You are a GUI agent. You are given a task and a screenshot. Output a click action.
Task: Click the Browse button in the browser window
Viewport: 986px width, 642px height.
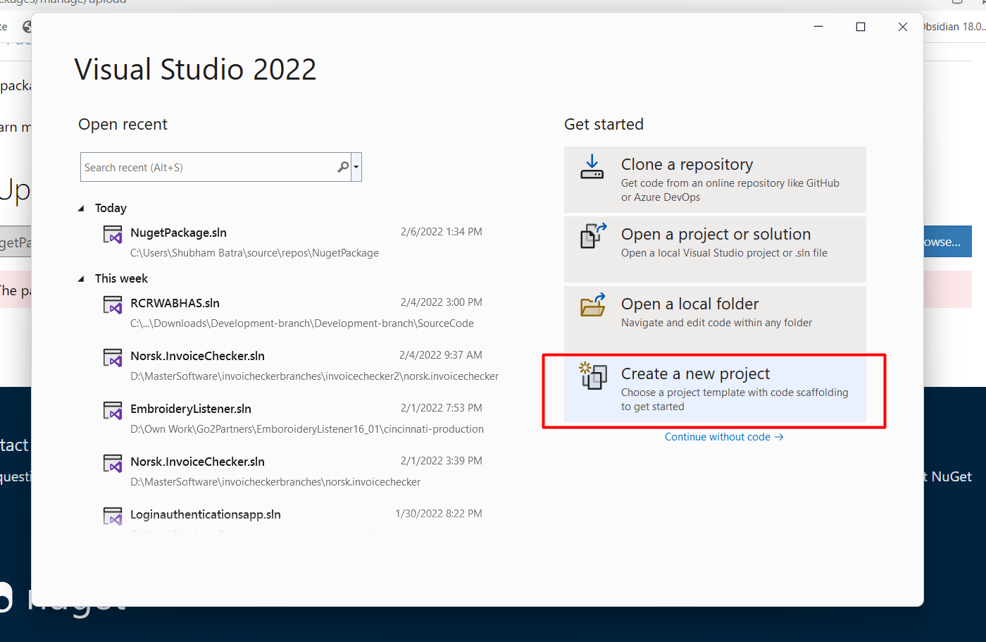pyautogui.click(x=947, y=242)
